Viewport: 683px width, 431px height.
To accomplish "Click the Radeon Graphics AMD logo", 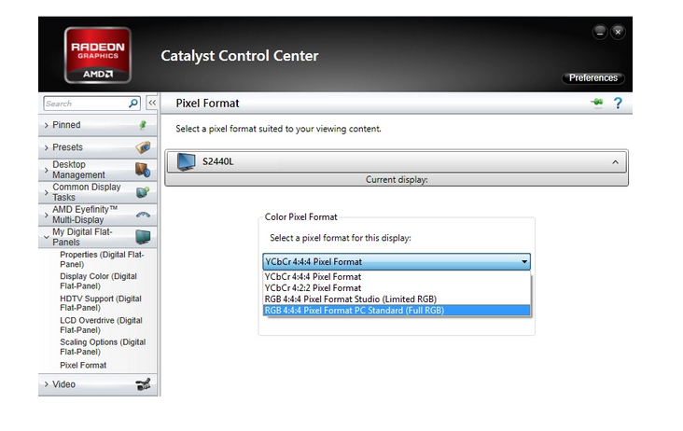I will [98, 55].
